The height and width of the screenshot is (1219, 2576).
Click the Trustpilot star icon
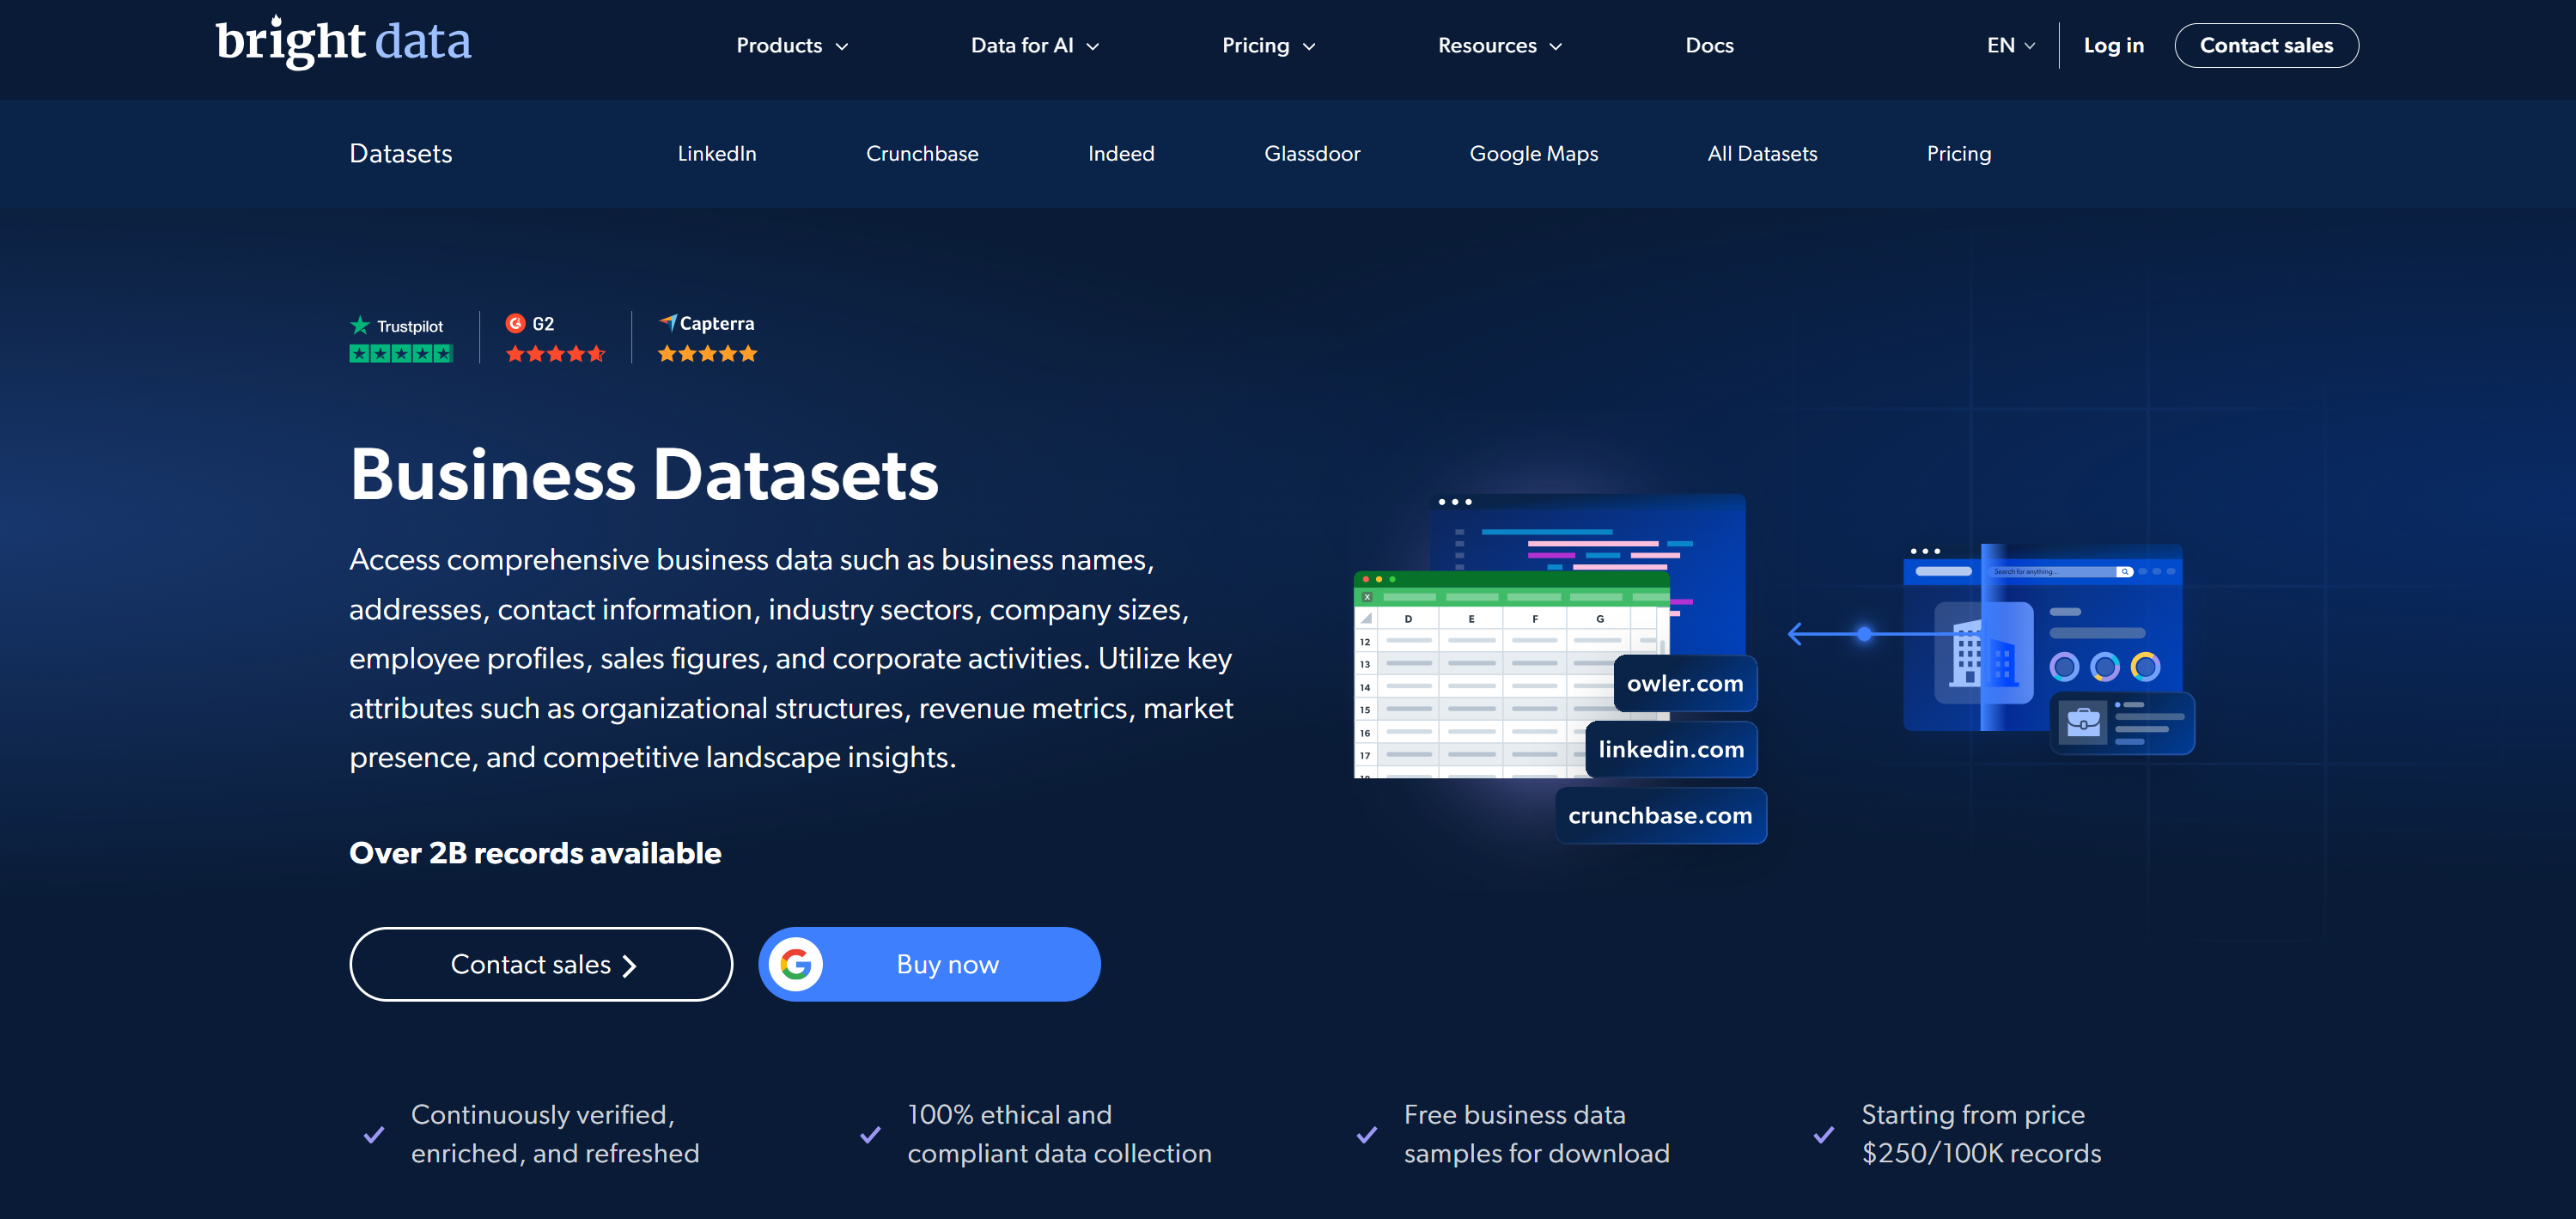point(359,325)
